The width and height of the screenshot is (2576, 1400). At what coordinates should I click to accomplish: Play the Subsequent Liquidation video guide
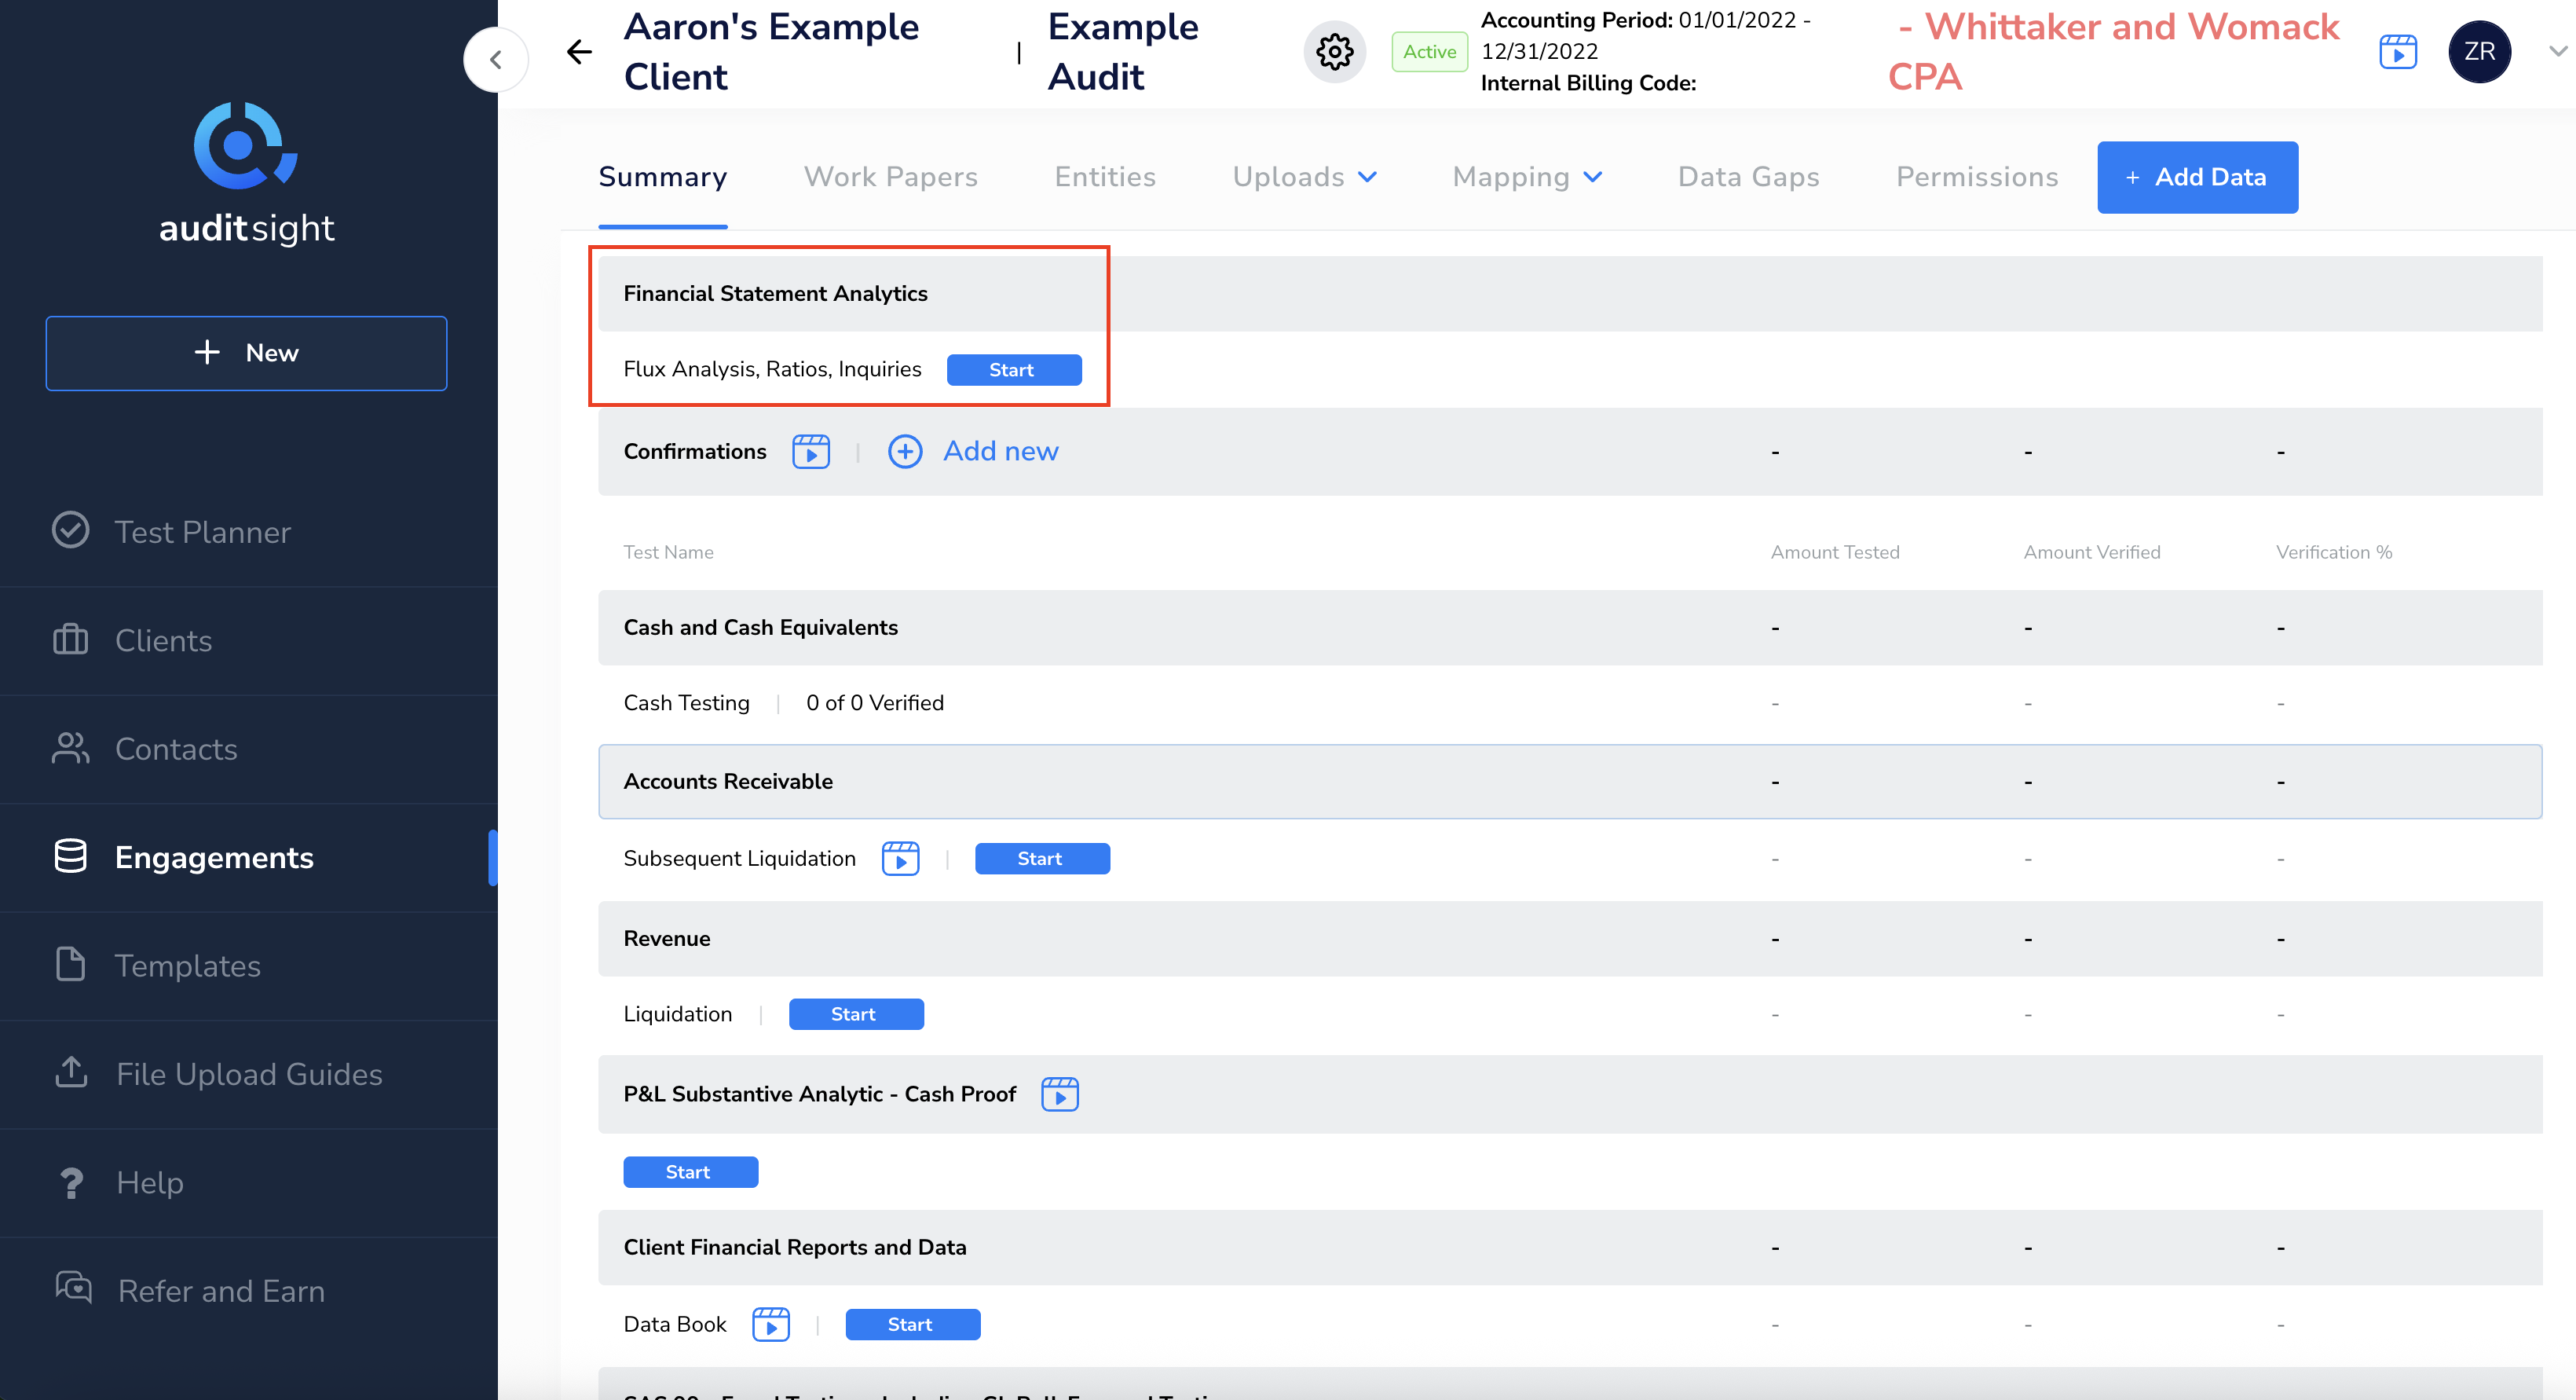pyautogui.click(x=900, y=858)
